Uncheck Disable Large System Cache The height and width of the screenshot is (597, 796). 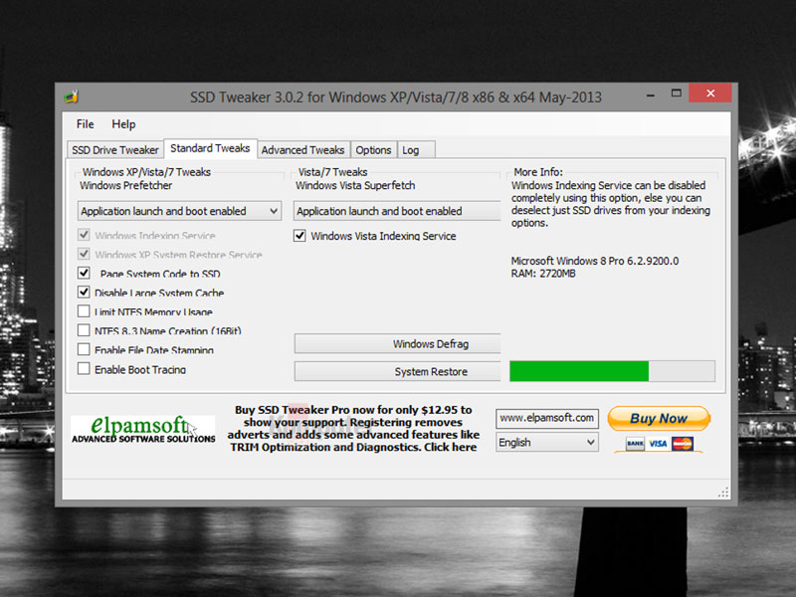tap(84, 292)
